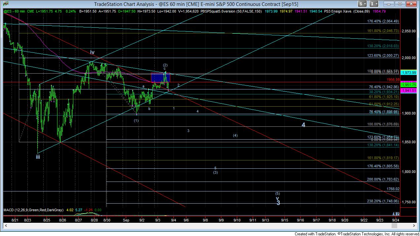Select the '(3)' wave label
Image resolution: width=420 pixels, height=236 pixels.
[215, 172]
